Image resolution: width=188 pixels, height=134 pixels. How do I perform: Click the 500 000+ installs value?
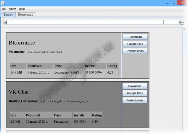(x=80, y=122)
